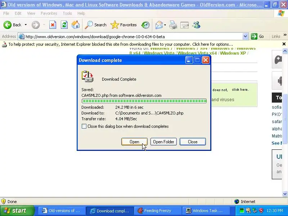Open Search magnifier in toolbar

click(89, 25)
